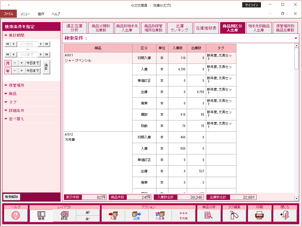The image size is (302, 227).
Task: Open the ファイル menu
Action: [x=9, y=14]
